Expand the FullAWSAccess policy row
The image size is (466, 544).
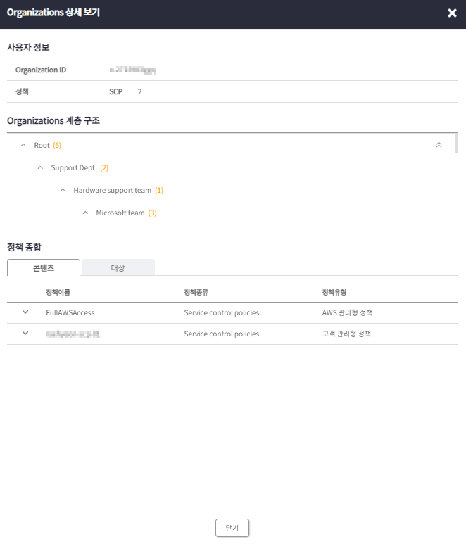pyautogui.click(x=25, y=312)
